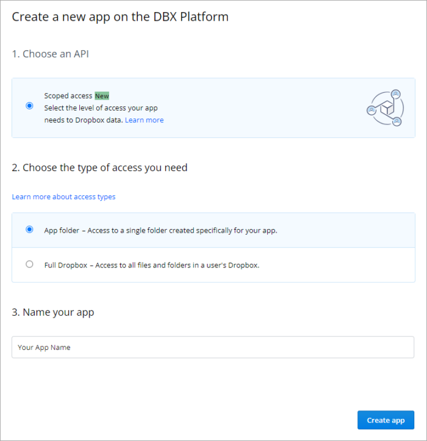Choose the Full Dropbox radio button
The width and height of the screenshot is (427, 441).
coord(29,264)
